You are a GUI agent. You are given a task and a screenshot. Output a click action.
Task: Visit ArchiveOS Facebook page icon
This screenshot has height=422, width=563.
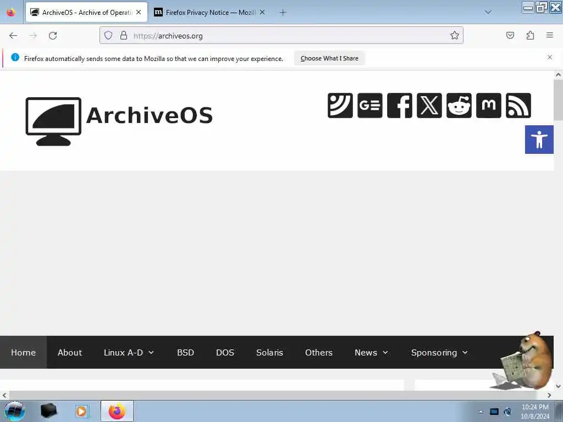(400, 105)
